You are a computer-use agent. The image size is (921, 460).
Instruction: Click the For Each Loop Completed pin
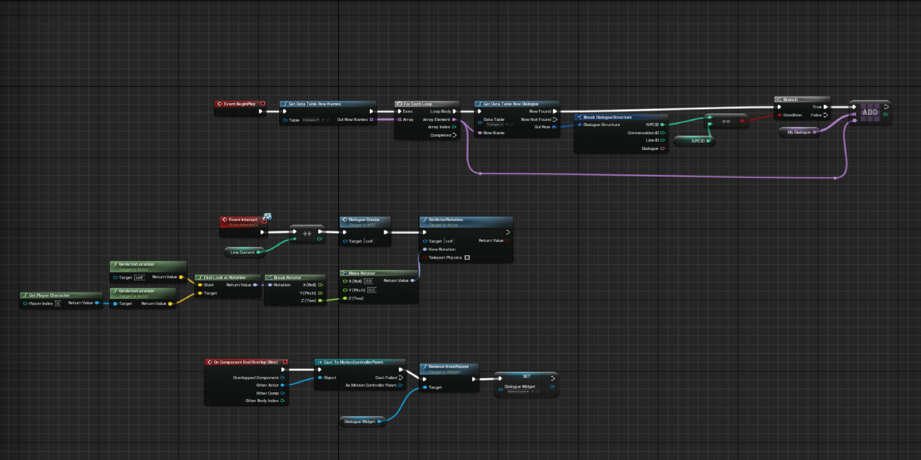455,135
